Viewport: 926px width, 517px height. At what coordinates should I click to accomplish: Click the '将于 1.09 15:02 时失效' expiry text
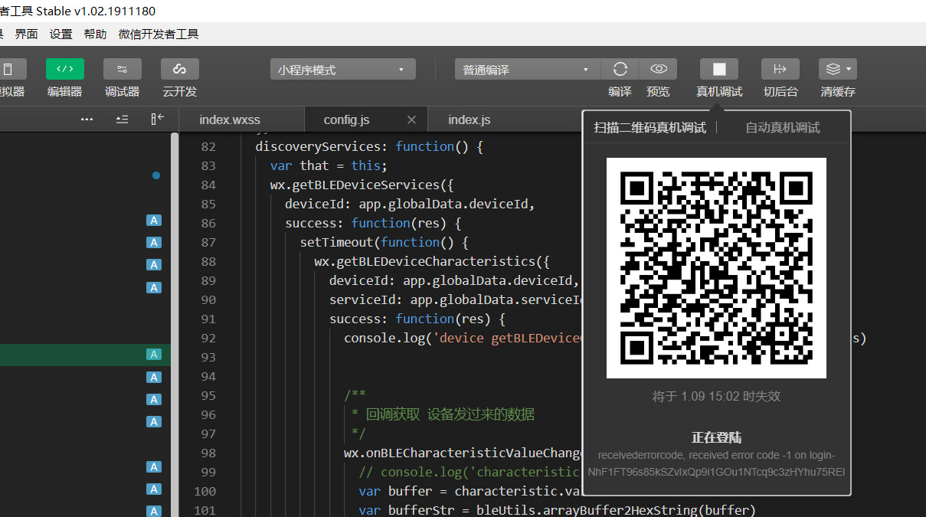coord(716,396)
